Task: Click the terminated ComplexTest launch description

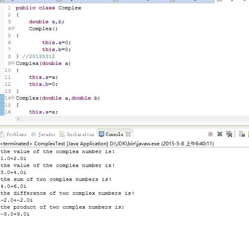Action: pyautogui.click(x=107, y=144)
